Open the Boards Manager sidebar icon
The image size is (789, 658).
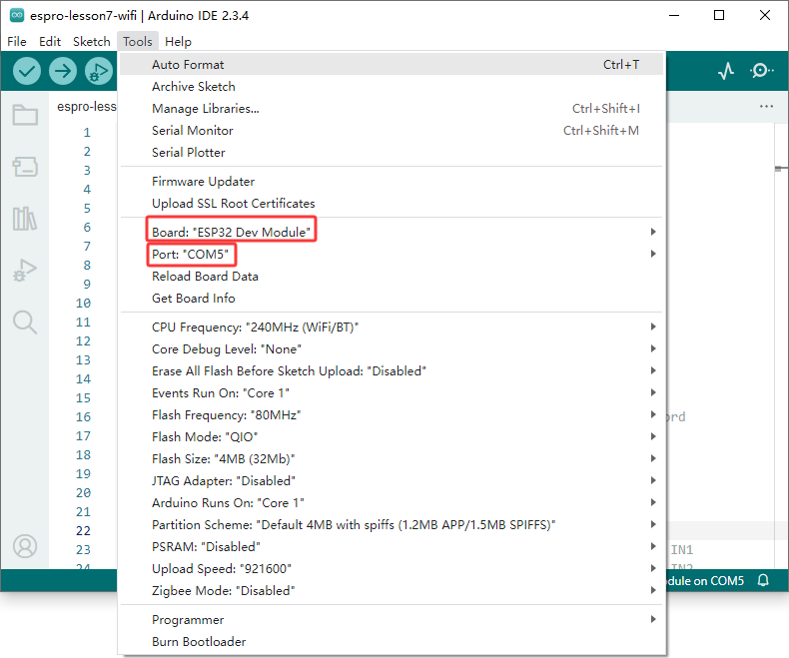tap(25, 167)
